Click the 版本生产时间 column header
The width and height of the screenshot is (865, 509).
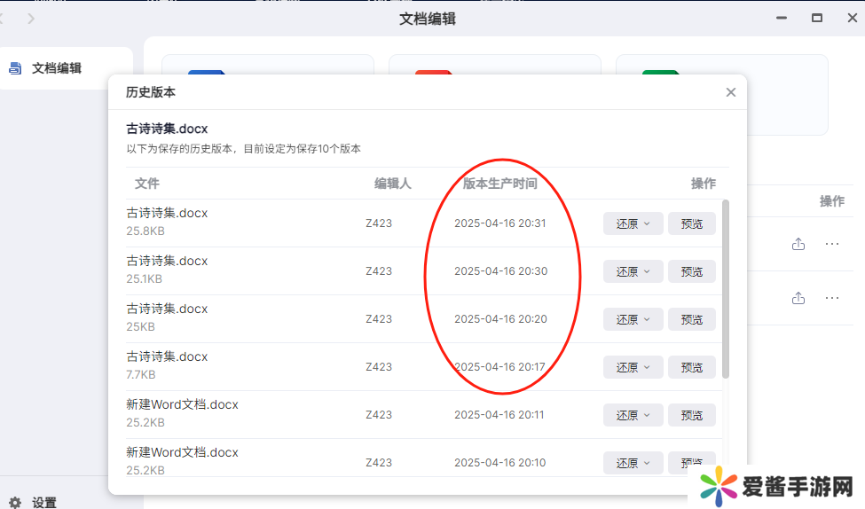tap(499, 184)
